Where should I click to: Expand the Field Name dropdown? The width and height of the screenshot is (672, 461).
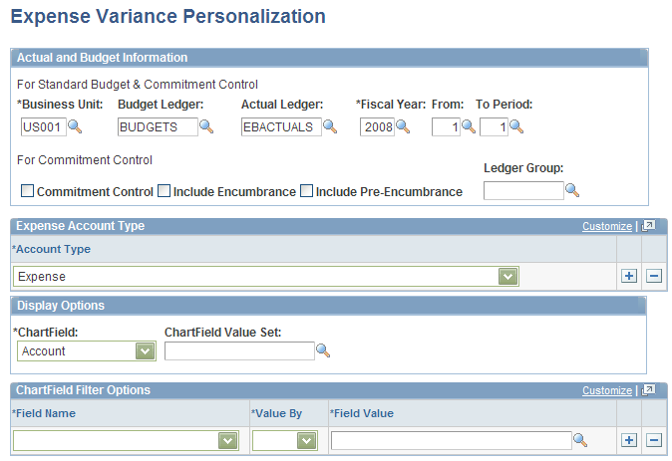point(228,440)
